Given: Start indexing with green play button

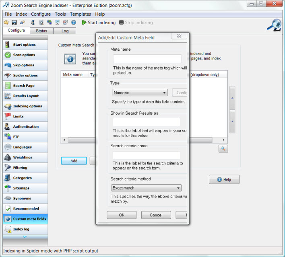Looking at the screenshot, I should pos(99,23).
